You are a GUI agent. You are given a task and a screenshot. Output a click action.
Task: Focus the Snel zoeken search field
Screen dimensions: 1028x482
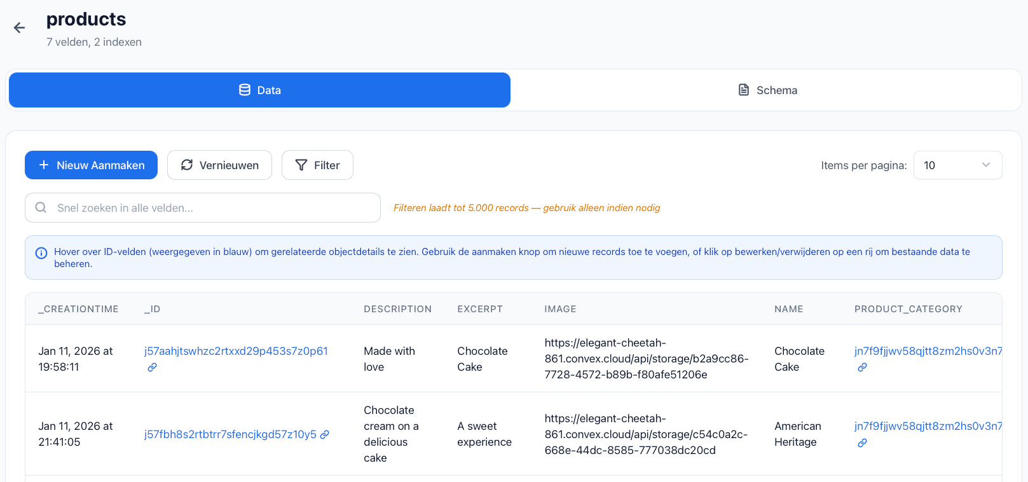point(210,208)
